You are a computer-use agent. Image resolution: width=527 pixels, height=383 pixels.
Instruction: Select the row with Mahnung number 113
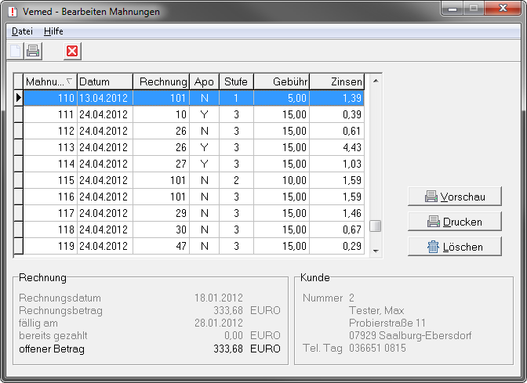tap(194, 147)
